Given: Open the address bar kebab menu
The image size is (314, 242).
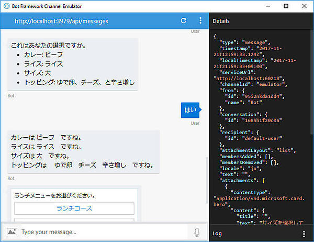Looking at the screenshot, I should coord(200,21).
